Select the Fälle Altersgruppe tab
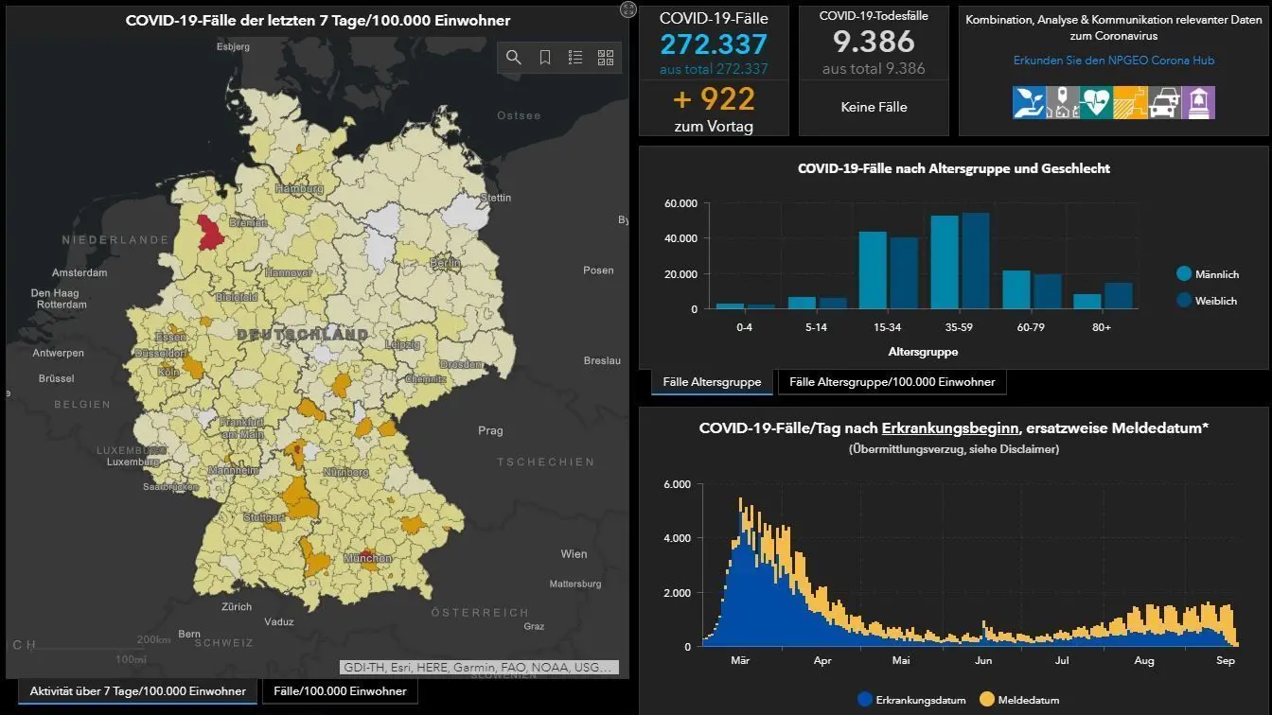Screen dimensions: 1272x715 pos(712,382)
